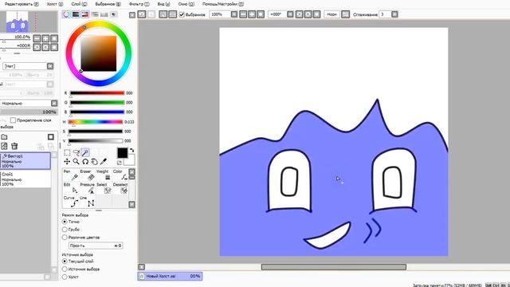Pick the Hand pan tool

(x=94, y=161)
